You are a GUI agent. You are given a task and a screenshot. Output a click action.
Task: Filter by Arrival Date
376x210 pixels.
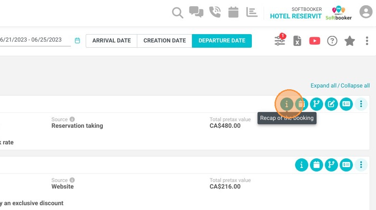tap(111, 41)
